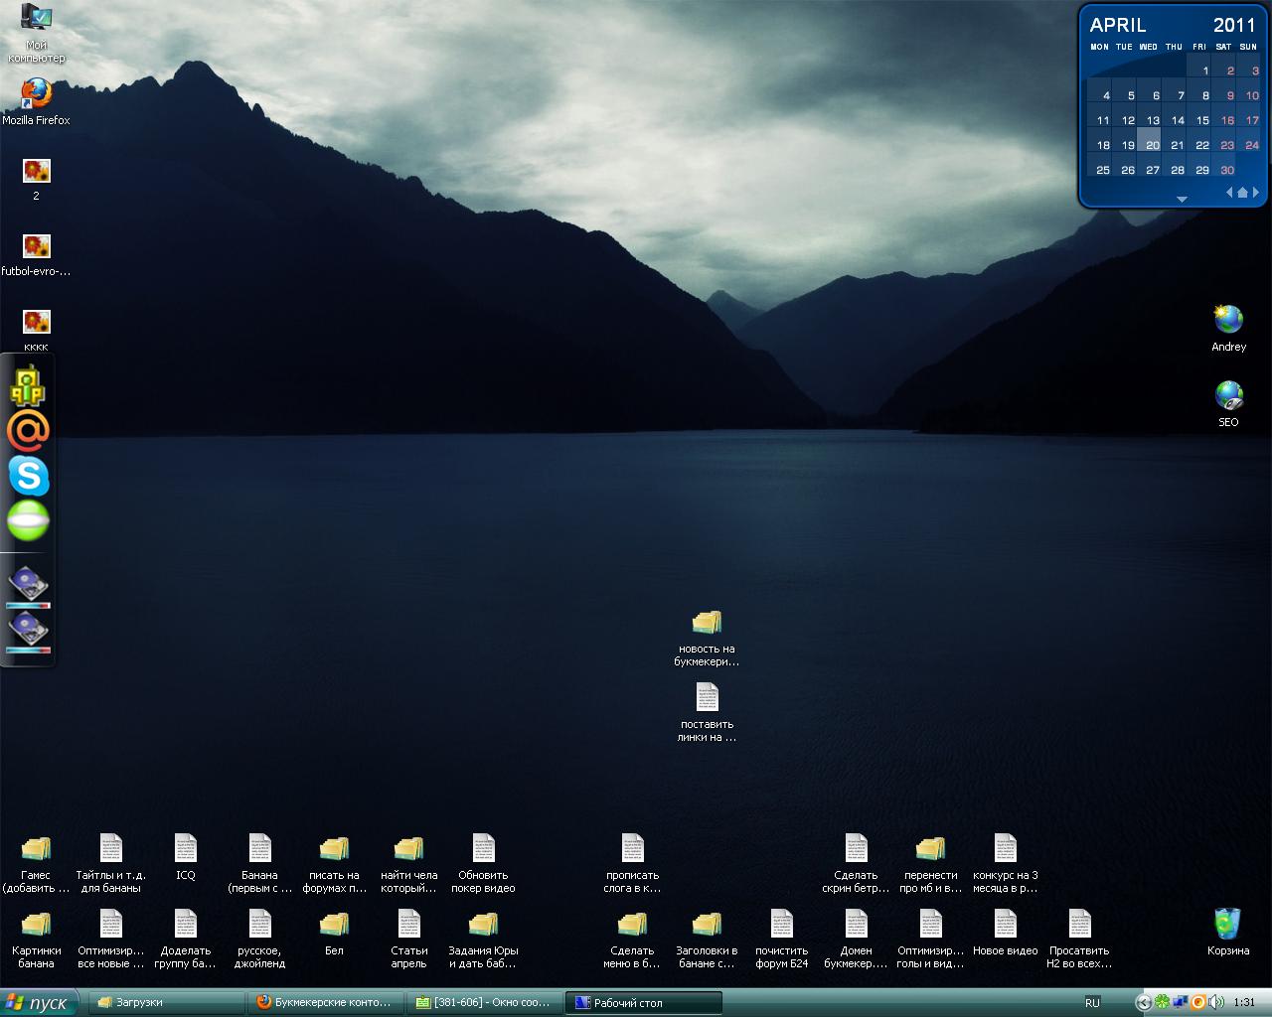This screenshot has height=1017, width=1272.
Task: Switch to the Рабочий стол taskbar button
Action: 645,1003
